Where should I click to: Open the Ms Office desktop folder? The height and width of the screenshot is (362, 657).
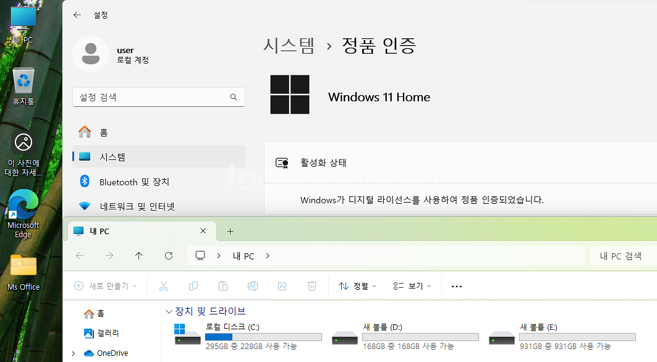23,272
